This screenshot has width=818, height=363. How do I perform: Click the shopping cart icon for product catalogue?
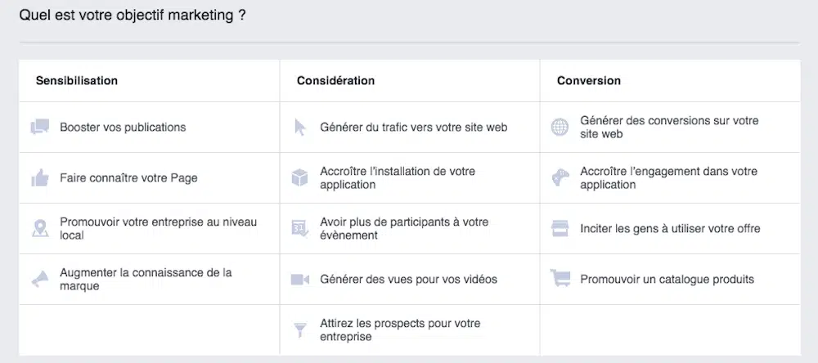coord(560,279)
